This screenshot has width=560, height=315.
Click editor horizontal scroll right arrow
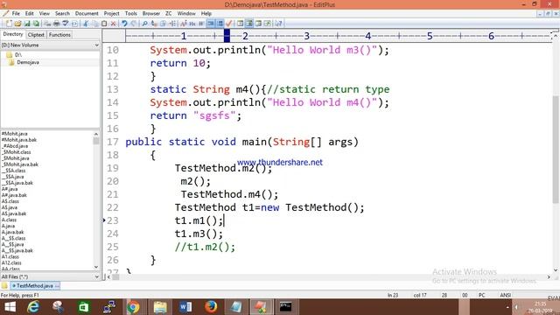coord(549,276)
